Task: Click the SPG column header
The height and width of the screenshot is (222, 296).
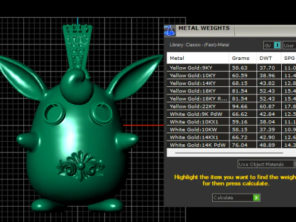Action: coord(289,58)
